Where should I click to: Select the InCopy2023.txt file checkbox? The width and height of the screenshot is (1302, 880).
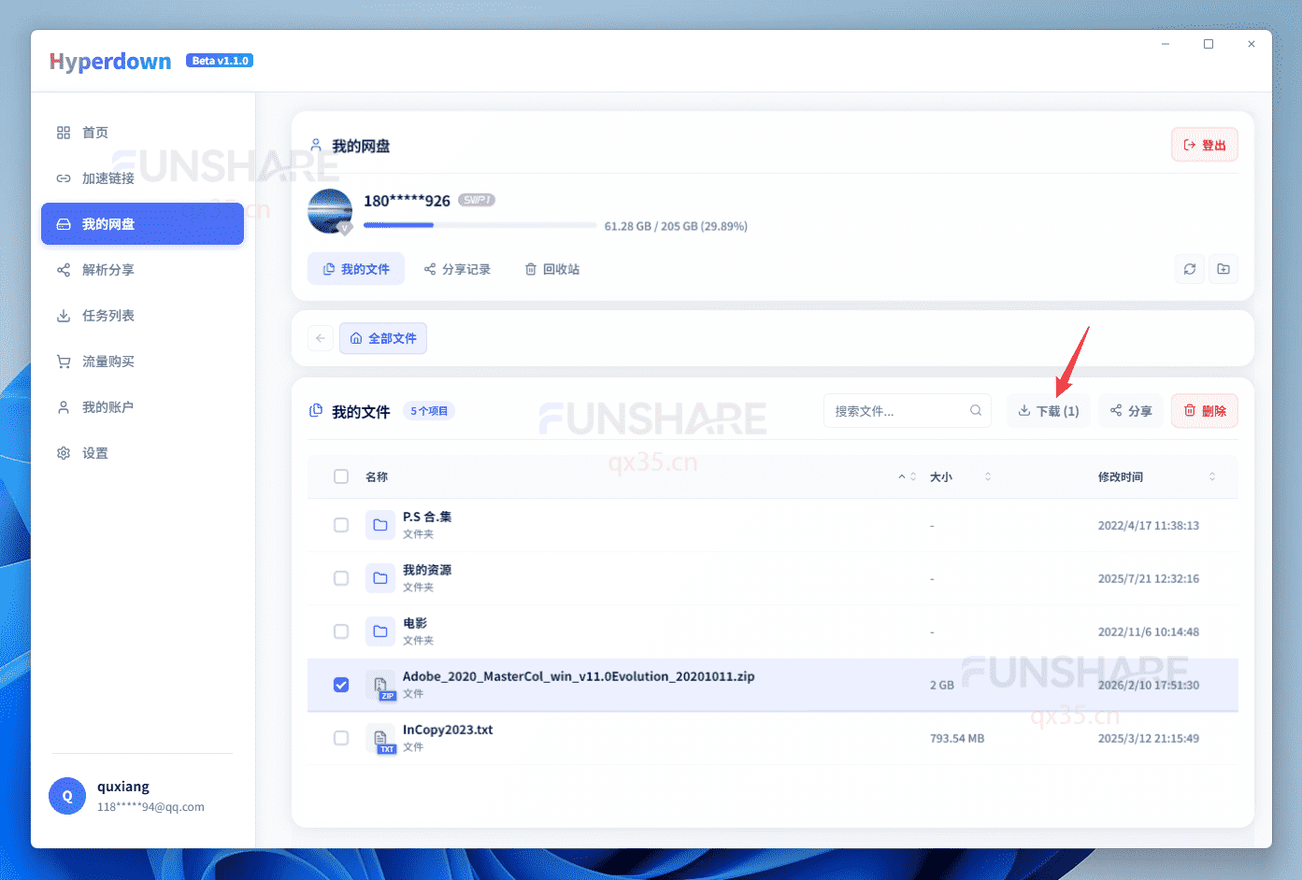(341, 738)
